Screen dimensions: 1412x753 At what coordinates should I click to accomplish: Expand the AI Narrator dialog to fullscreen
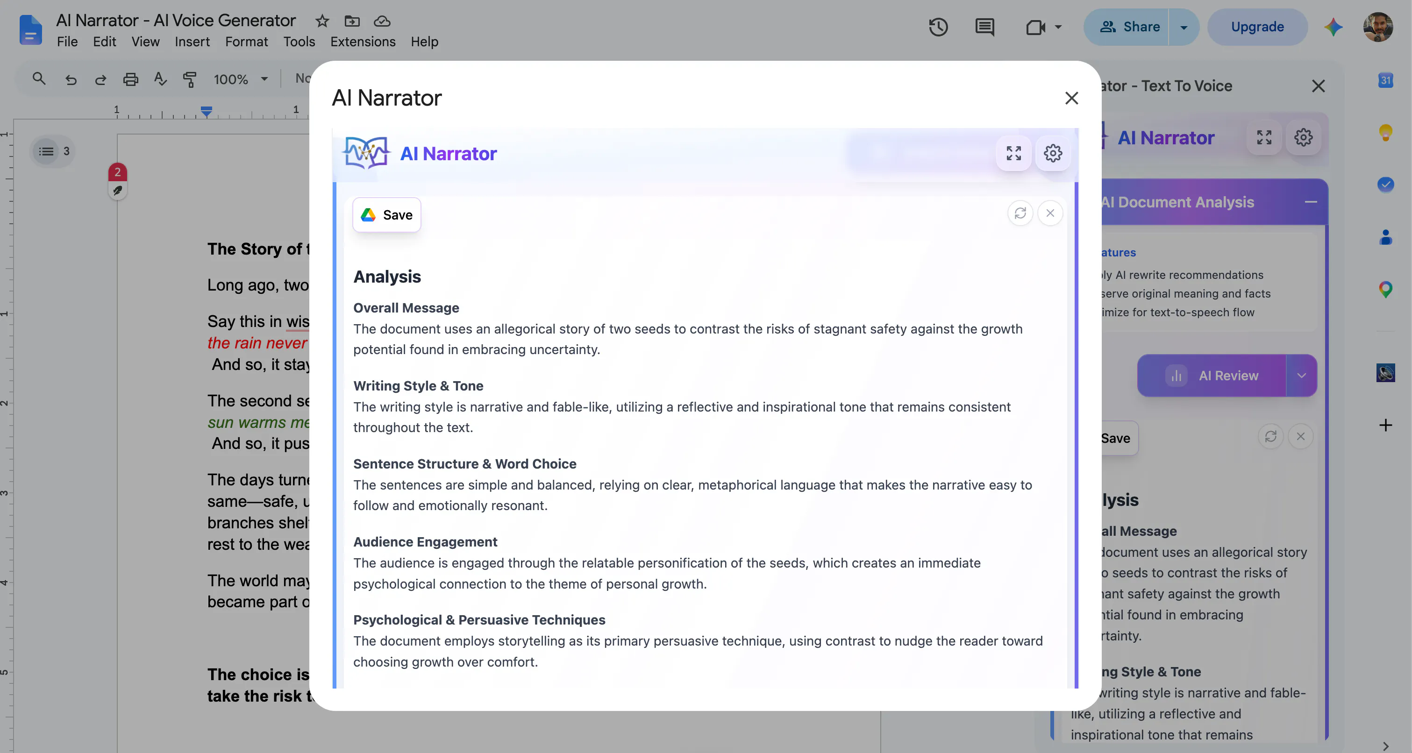[x=1013, y=153]
